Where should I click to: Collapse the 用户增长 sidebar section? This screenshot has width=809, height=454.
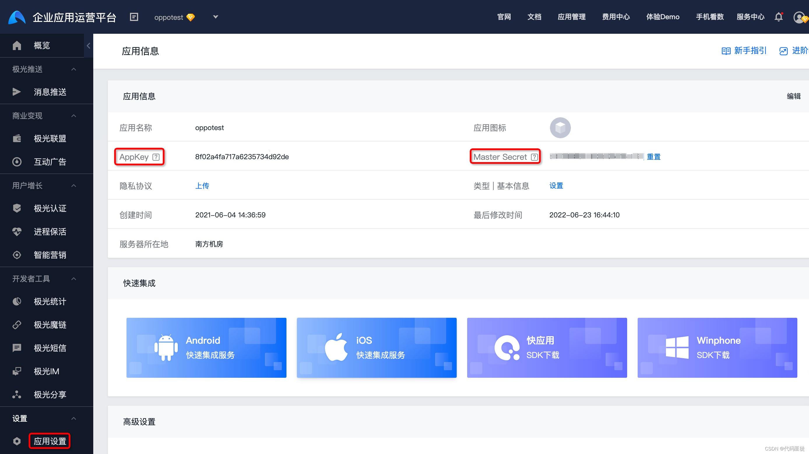coord(74,186)
